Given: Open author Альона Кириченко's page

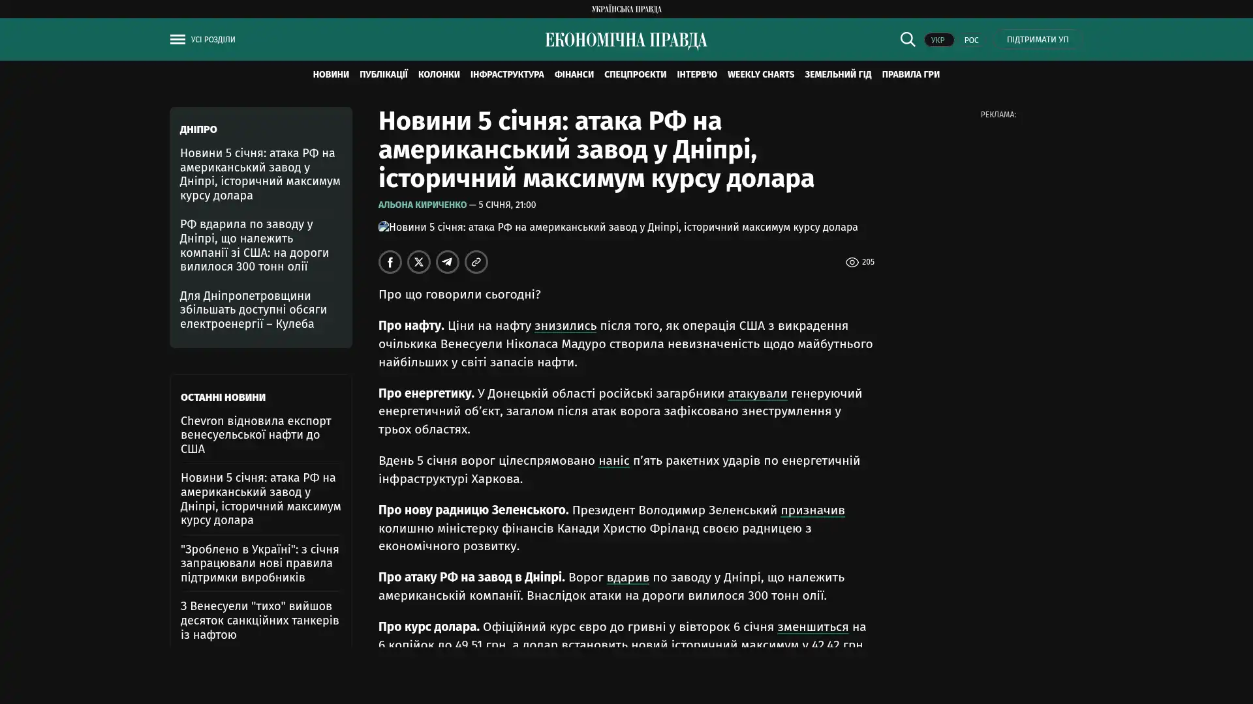Looking at the screenshot, I should click(422, 205).
